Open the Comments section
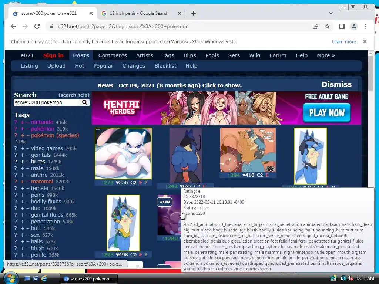Image resolution: width=379 pixels, height=284 pixels. coord(113,55)
